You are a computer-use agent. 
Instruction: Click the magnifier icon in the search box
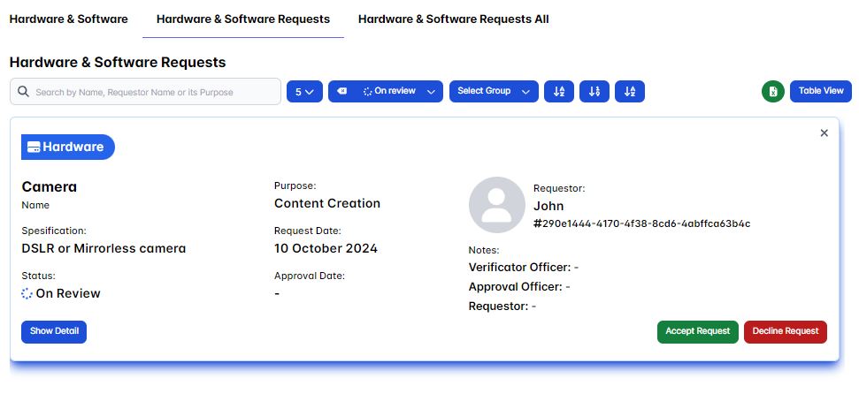23,92
